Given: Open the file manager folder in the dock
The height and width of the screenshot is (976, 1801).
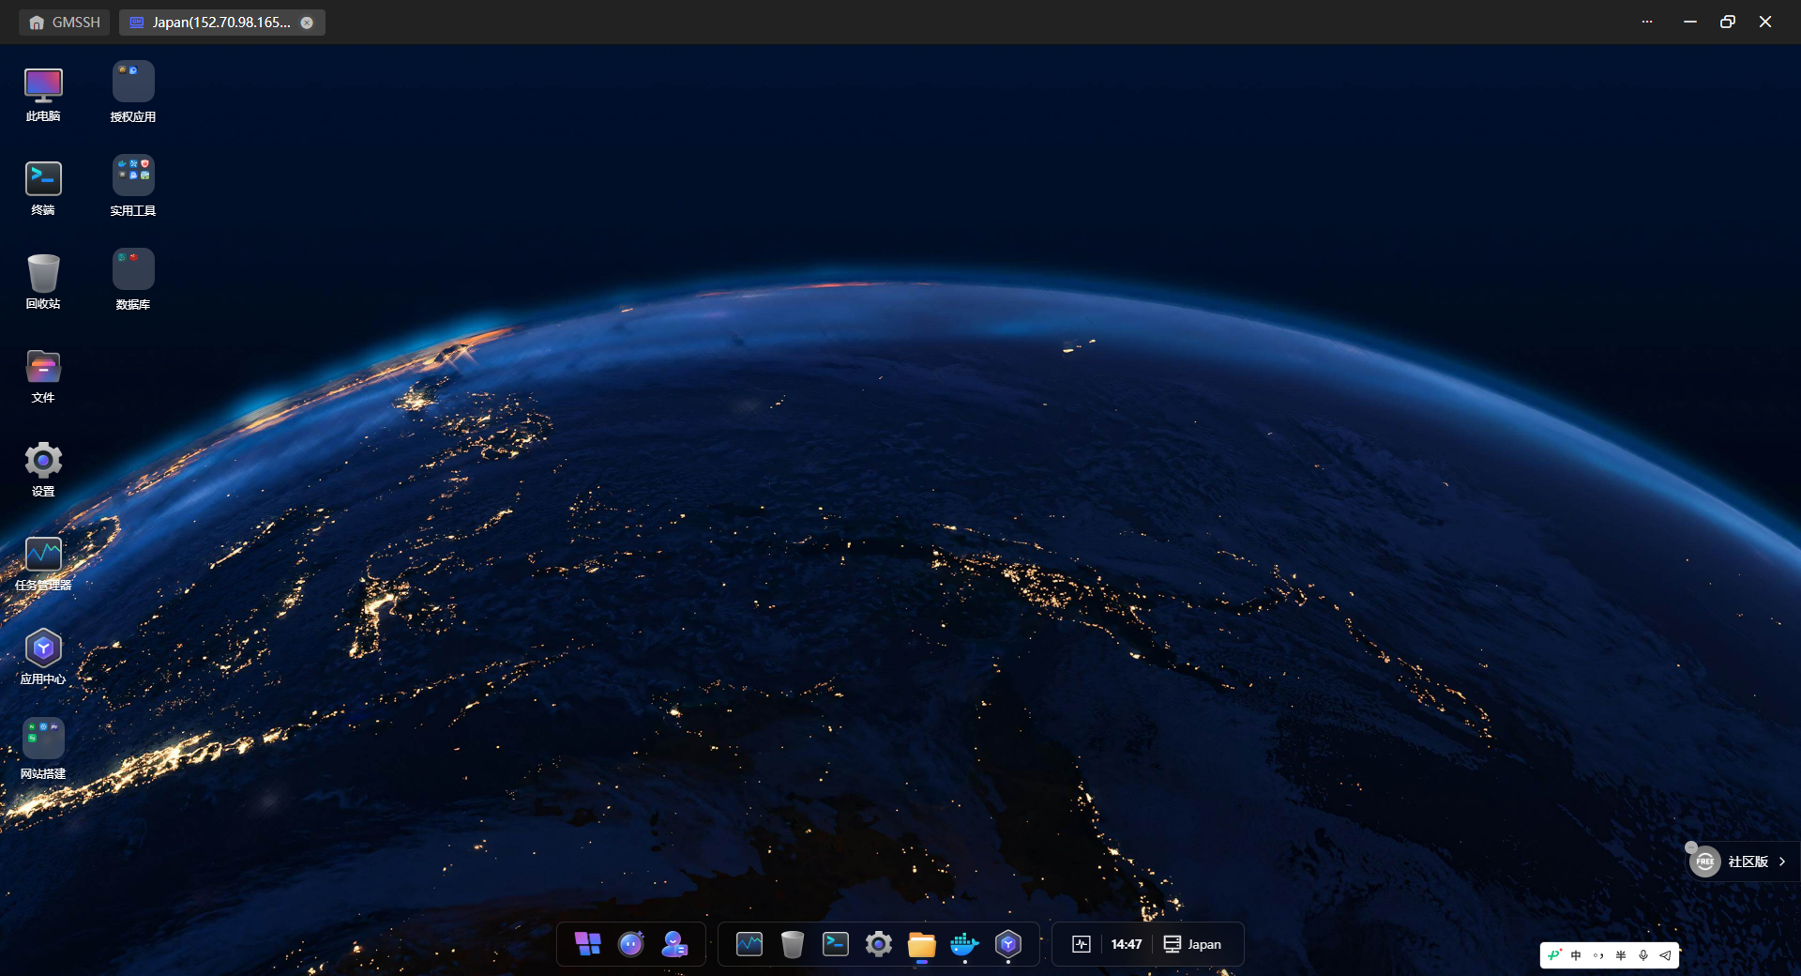Looking at the screenshot, I should click(x=922, y=944).
